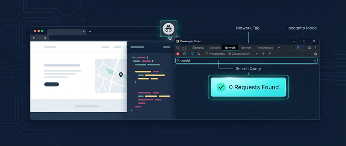346x146 pixels.
Task: Click the red close dot of browser window
Action: pos(35,31)
